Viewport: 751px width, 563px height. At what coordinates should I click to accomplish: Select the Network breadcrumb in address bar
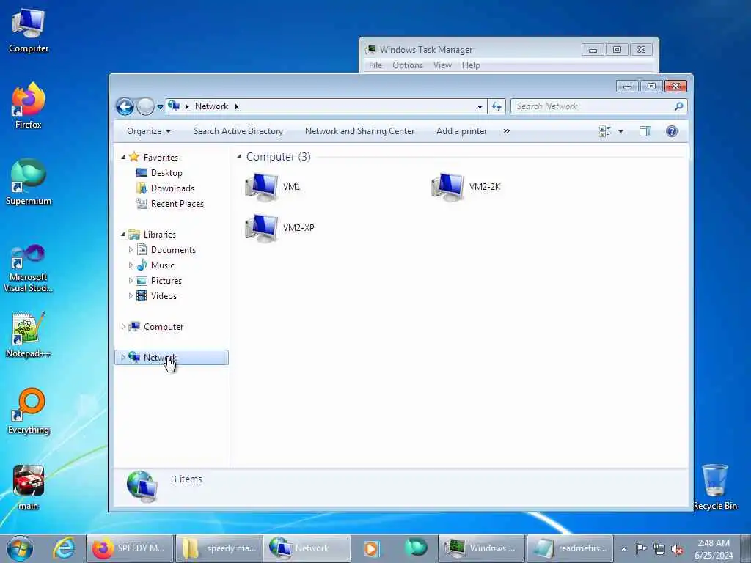click(x=211, y=106)
